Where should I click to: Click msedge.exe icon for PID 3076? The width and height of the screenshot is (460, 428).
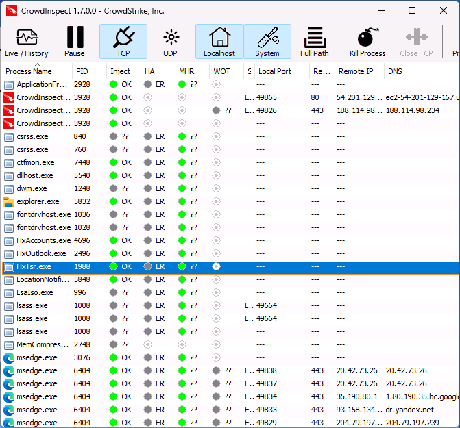coord(9,357)
